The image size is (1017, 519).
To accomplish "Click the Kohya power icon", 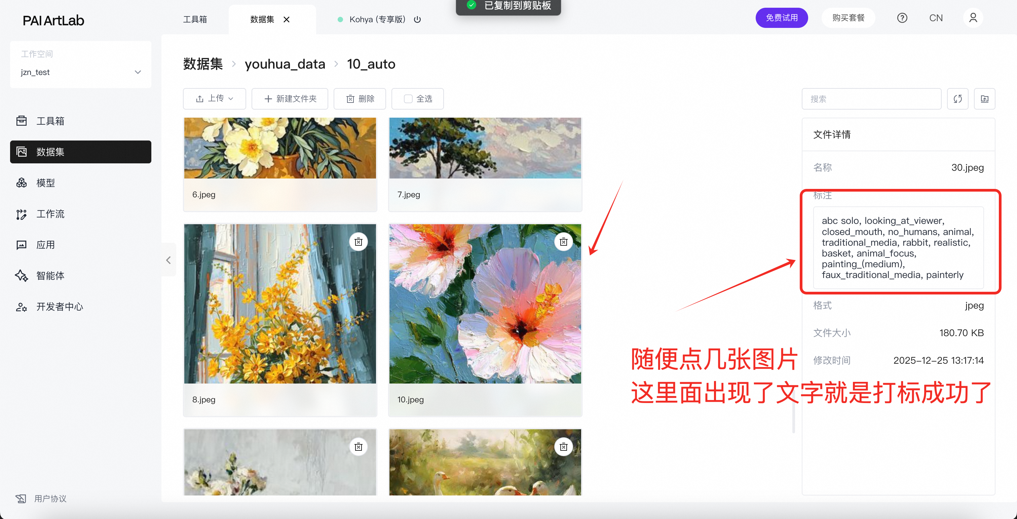I will (x=417, y=19).
